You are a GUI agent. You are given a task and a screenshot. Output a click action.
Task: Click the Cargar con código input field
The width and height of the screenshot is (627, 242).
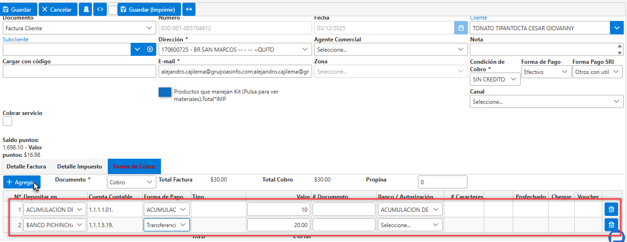pyautogui.click(x=79, y=71)
